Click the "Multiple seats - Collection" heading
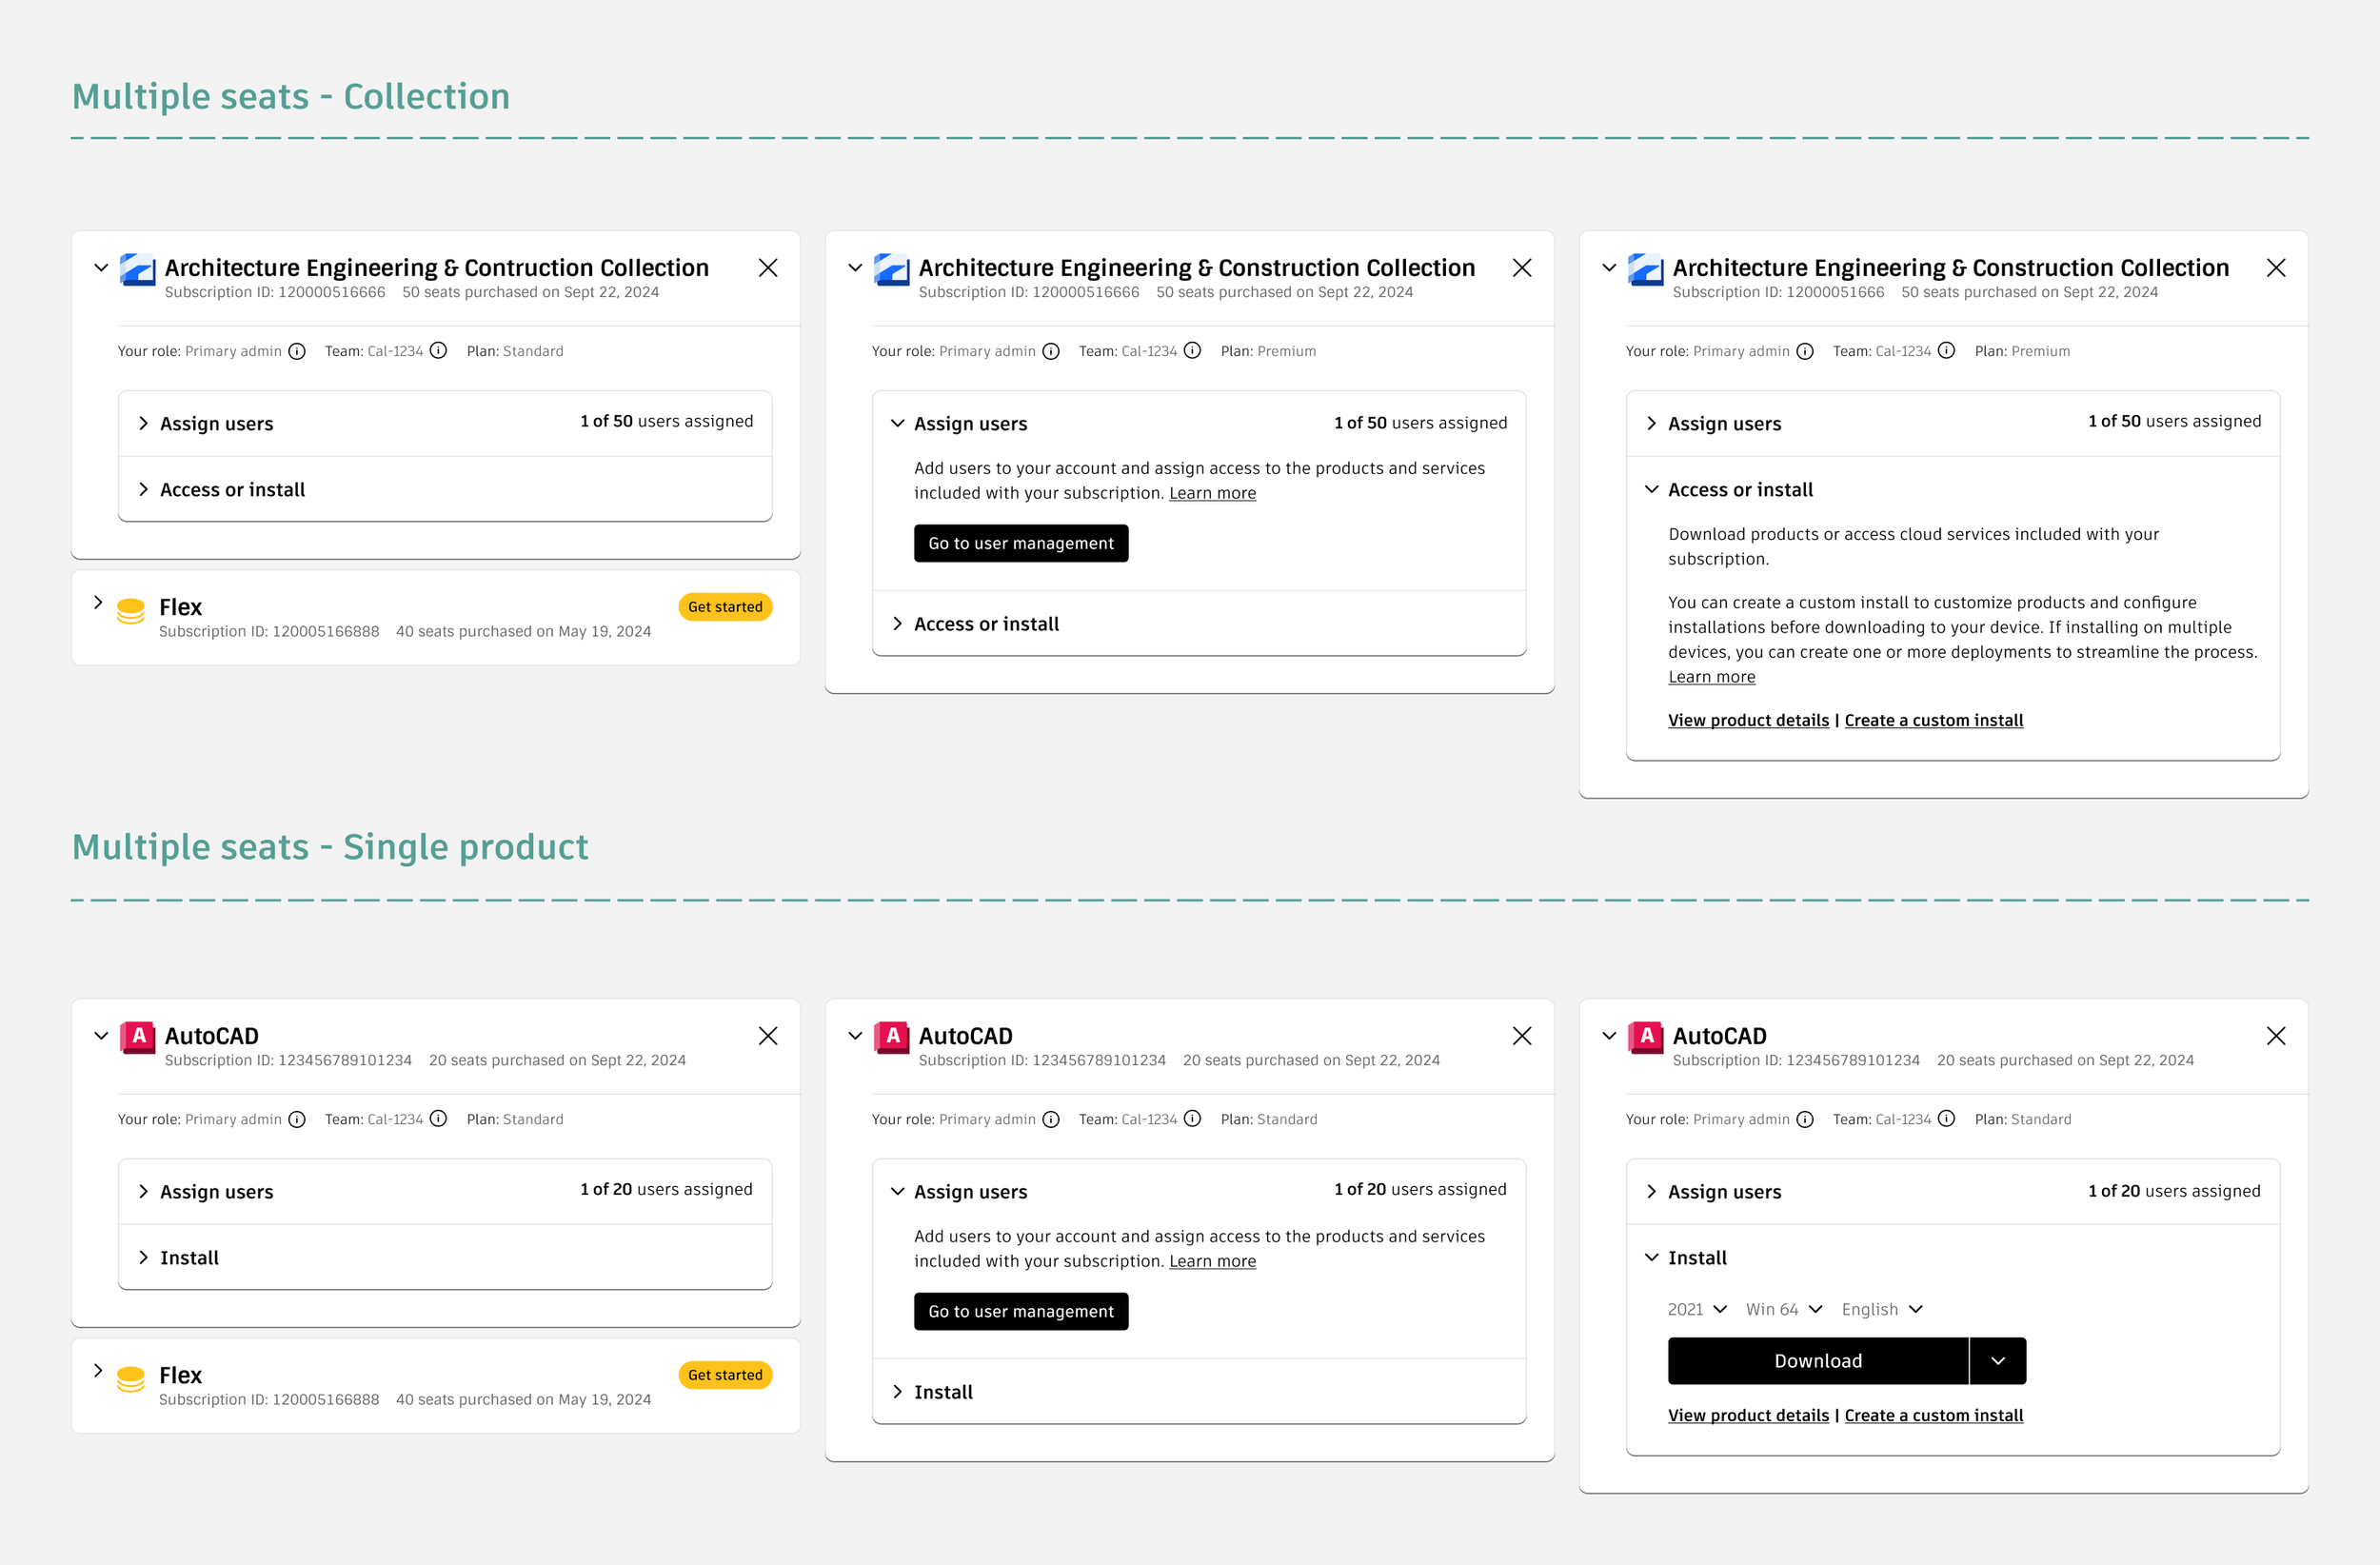 (291, 97)
